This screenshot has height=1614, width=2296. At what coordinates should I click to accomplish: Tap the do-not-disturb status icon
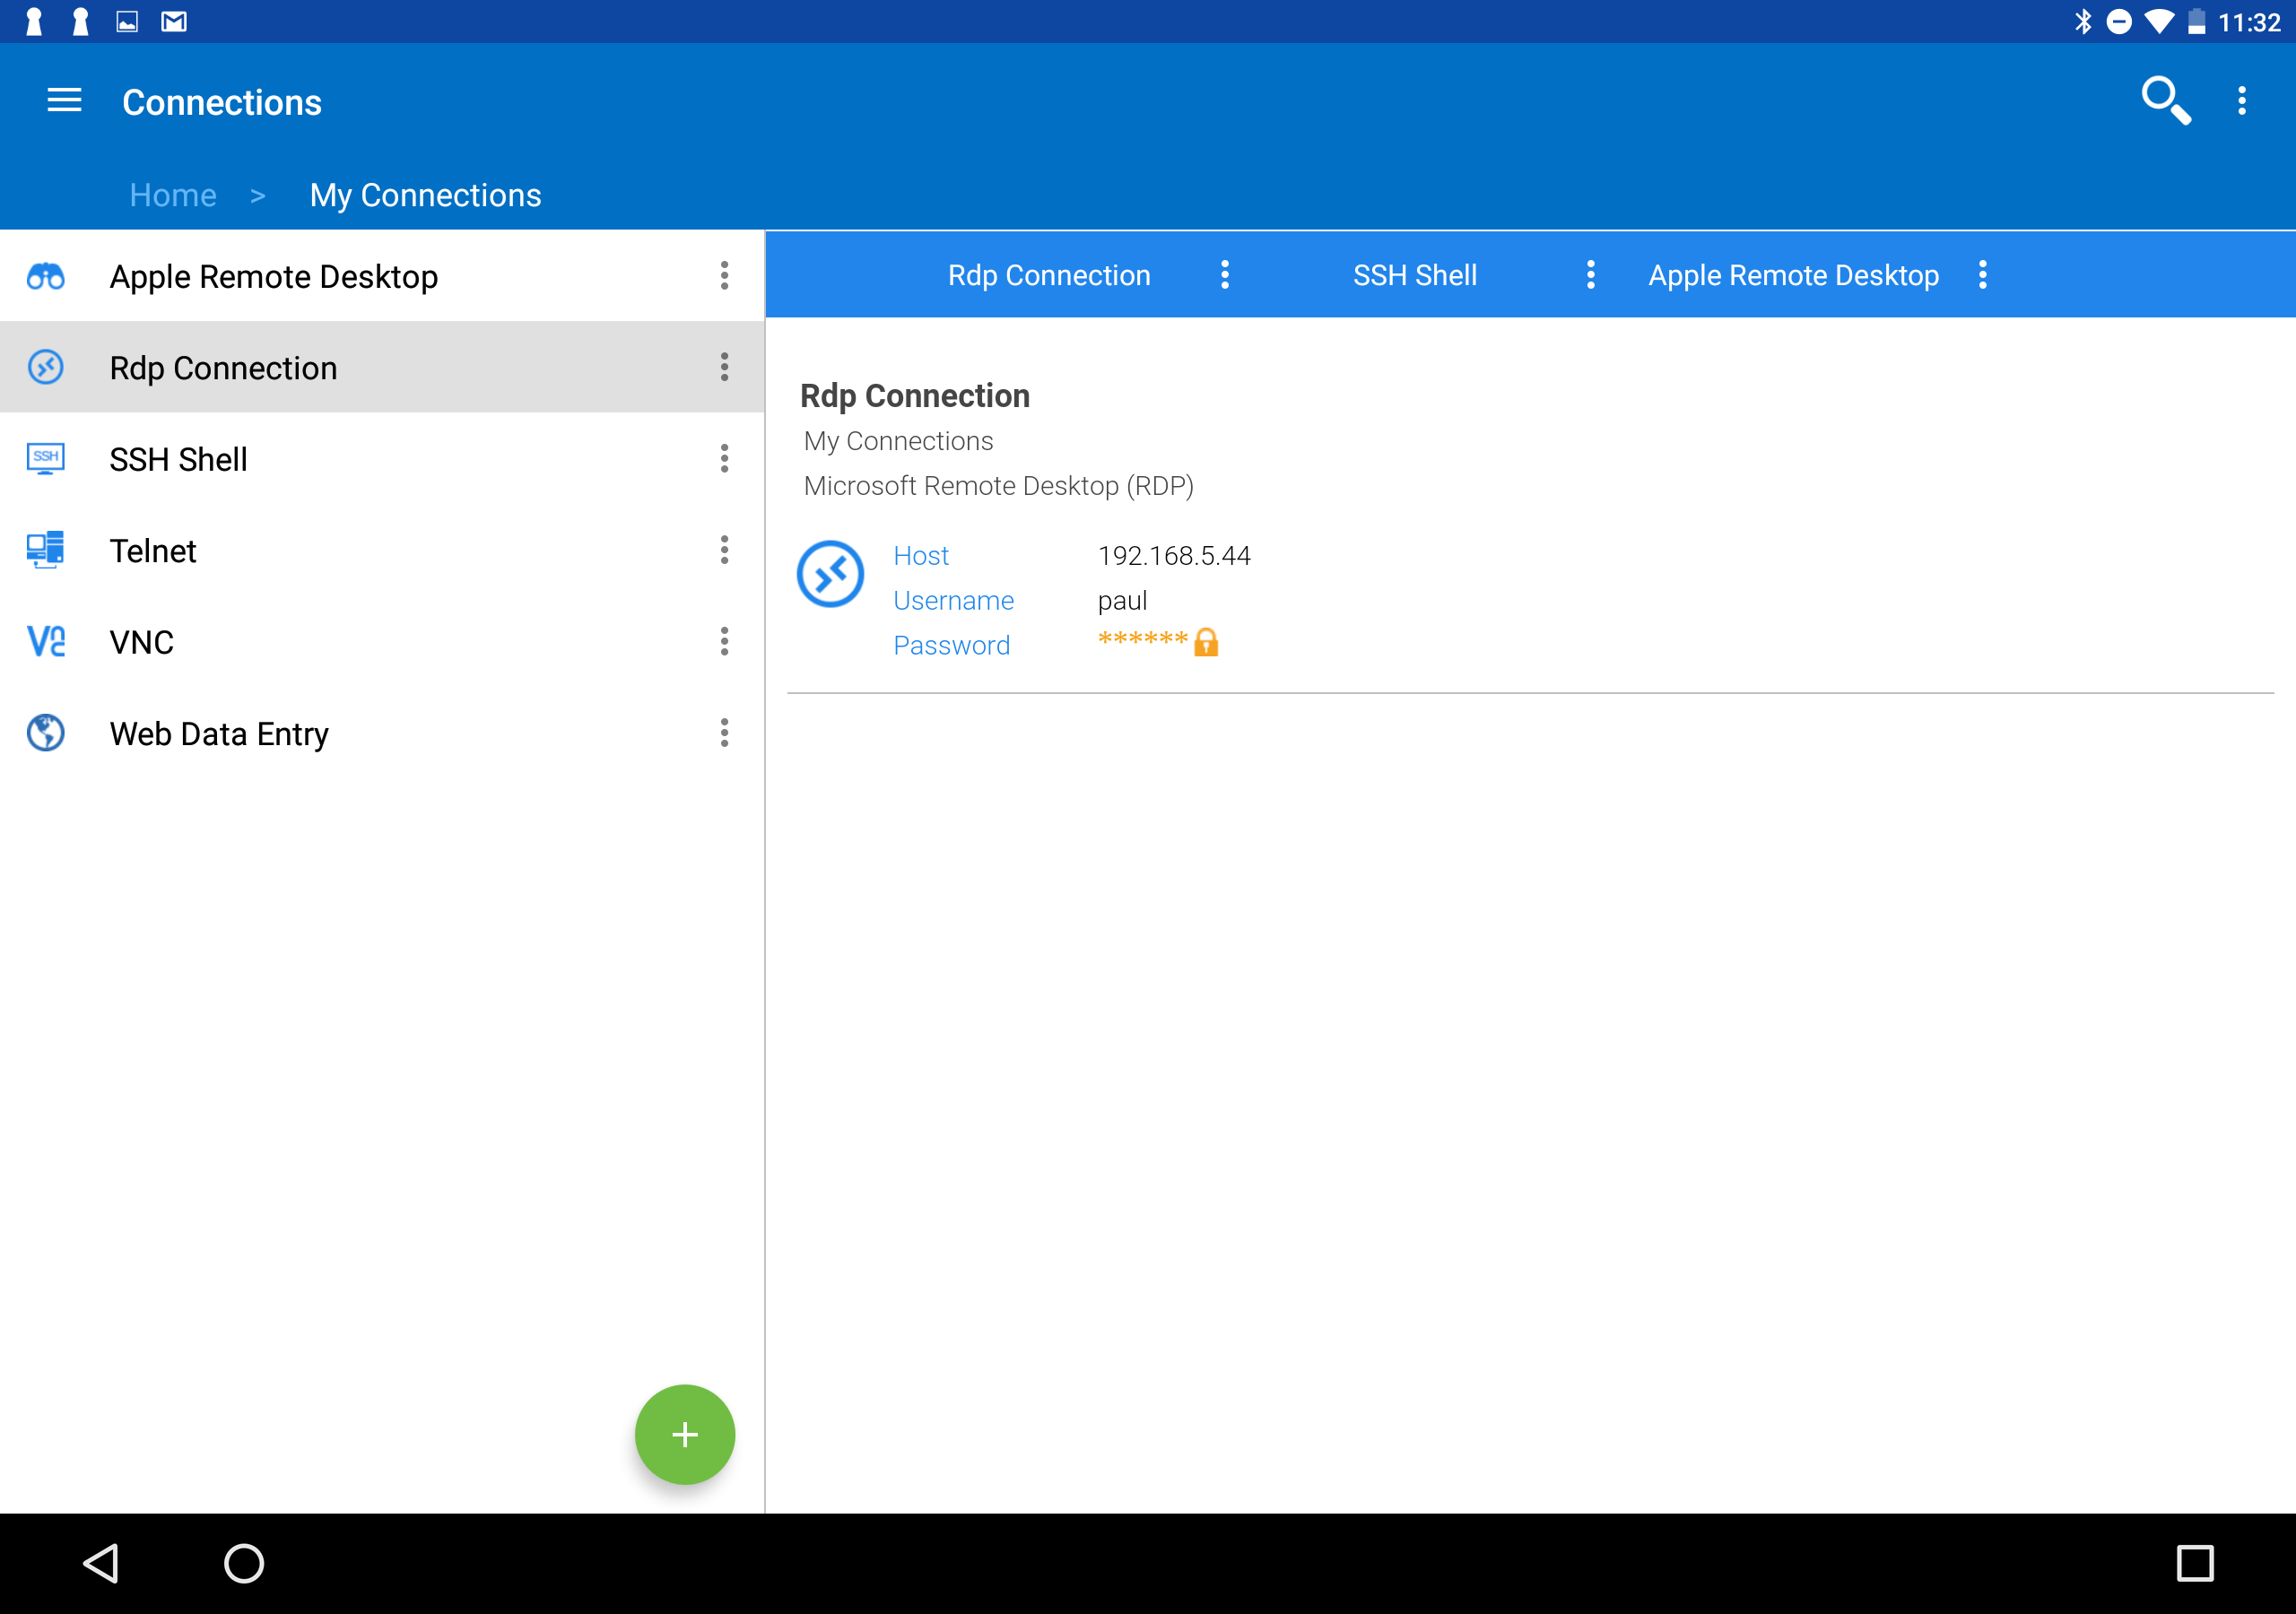click(2119, 21)
